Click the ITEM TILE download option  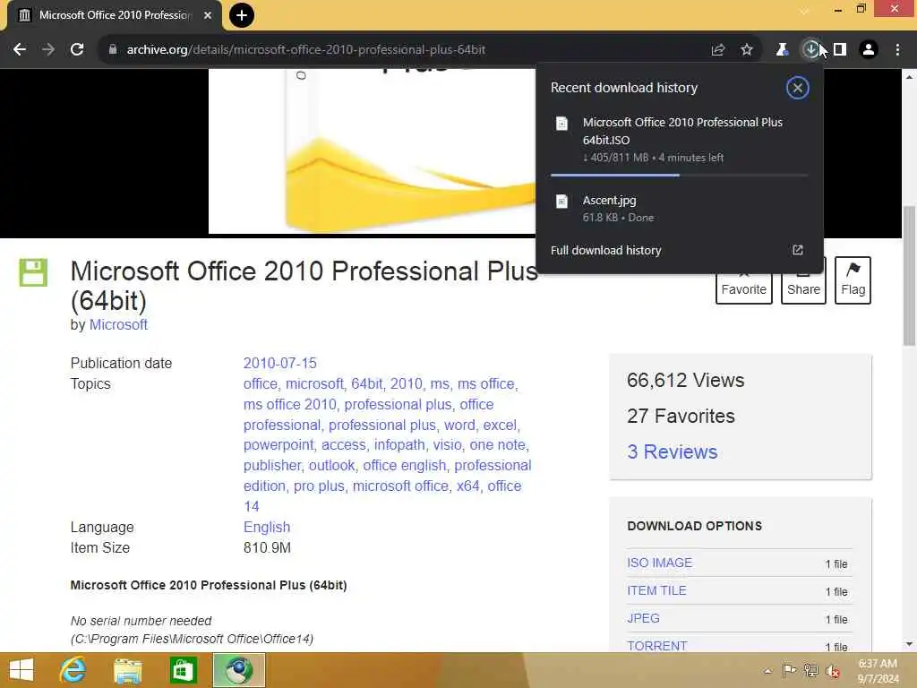point(656,591)
